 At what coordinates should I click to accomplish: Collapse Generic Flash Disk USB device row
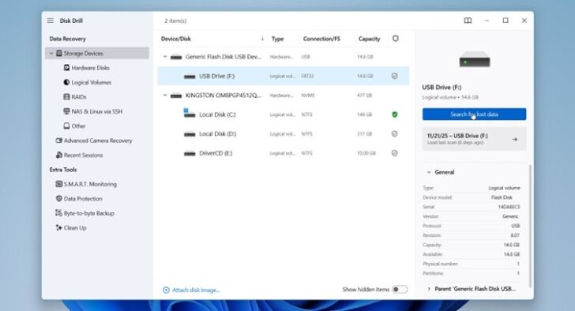click(x=165, y=57)
